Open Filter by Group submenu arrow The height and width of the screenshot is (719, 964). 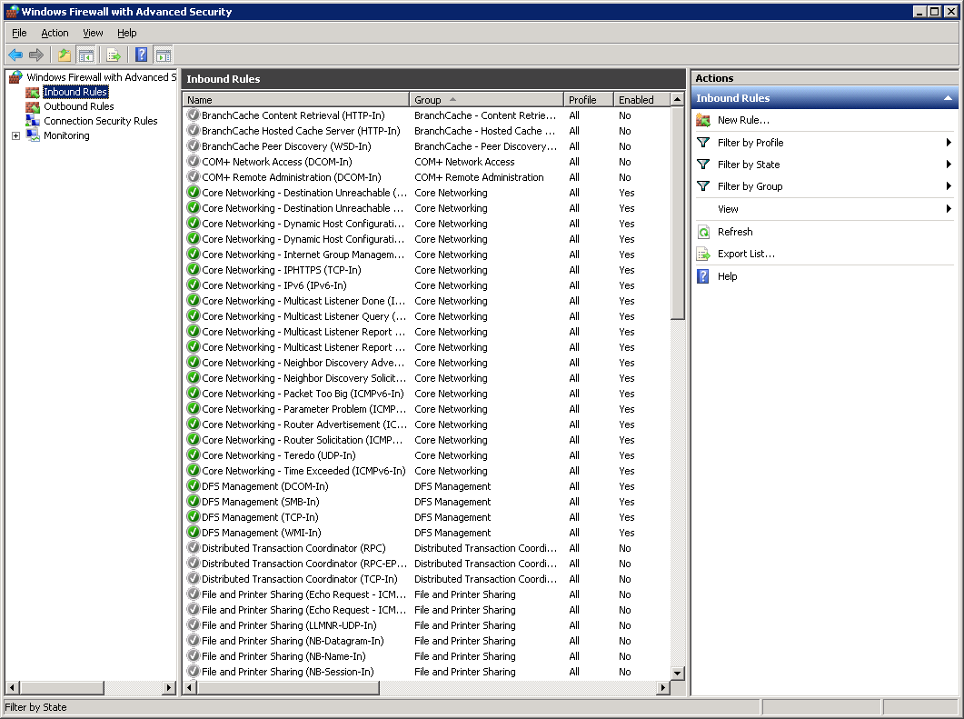pos(949,186)
